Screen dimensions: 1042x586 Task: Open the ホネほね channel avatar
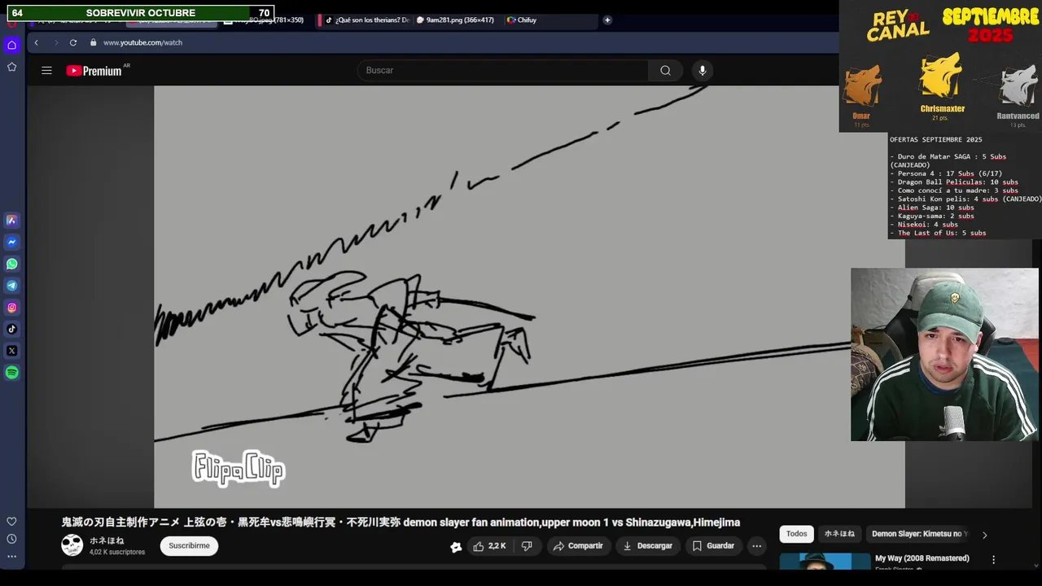[72, 545]
